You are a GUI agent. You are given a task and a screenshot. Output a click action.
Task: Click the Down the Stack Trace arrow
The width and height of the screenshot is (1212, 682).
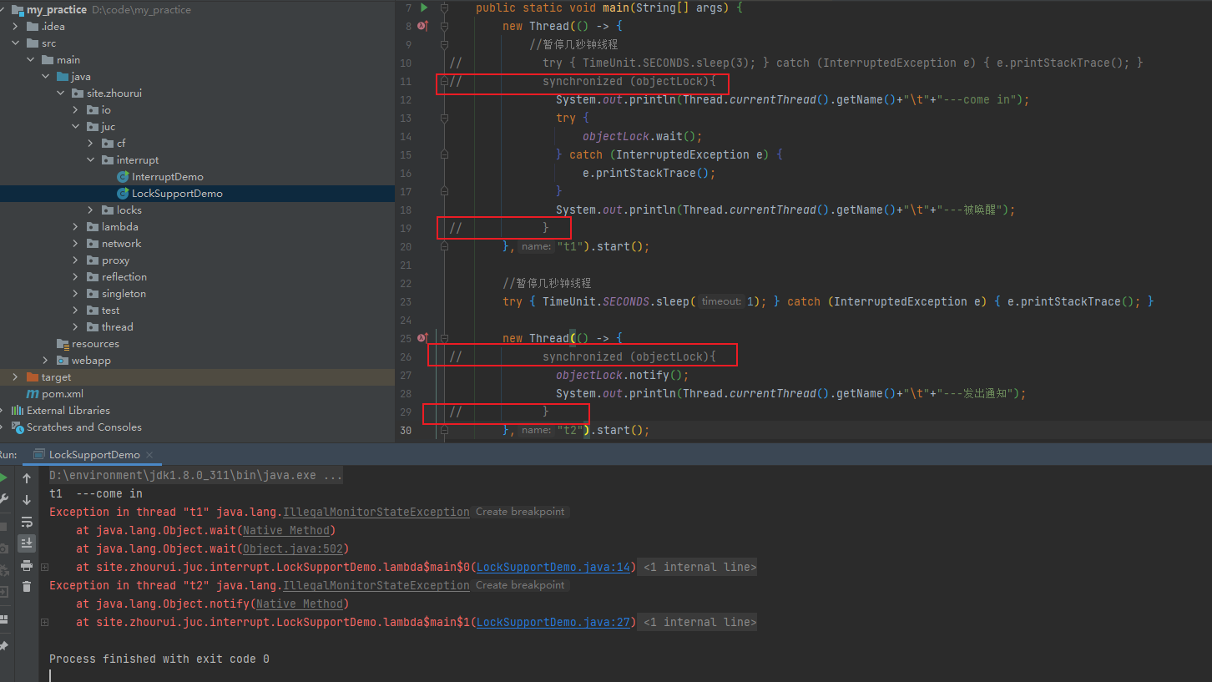27,500
